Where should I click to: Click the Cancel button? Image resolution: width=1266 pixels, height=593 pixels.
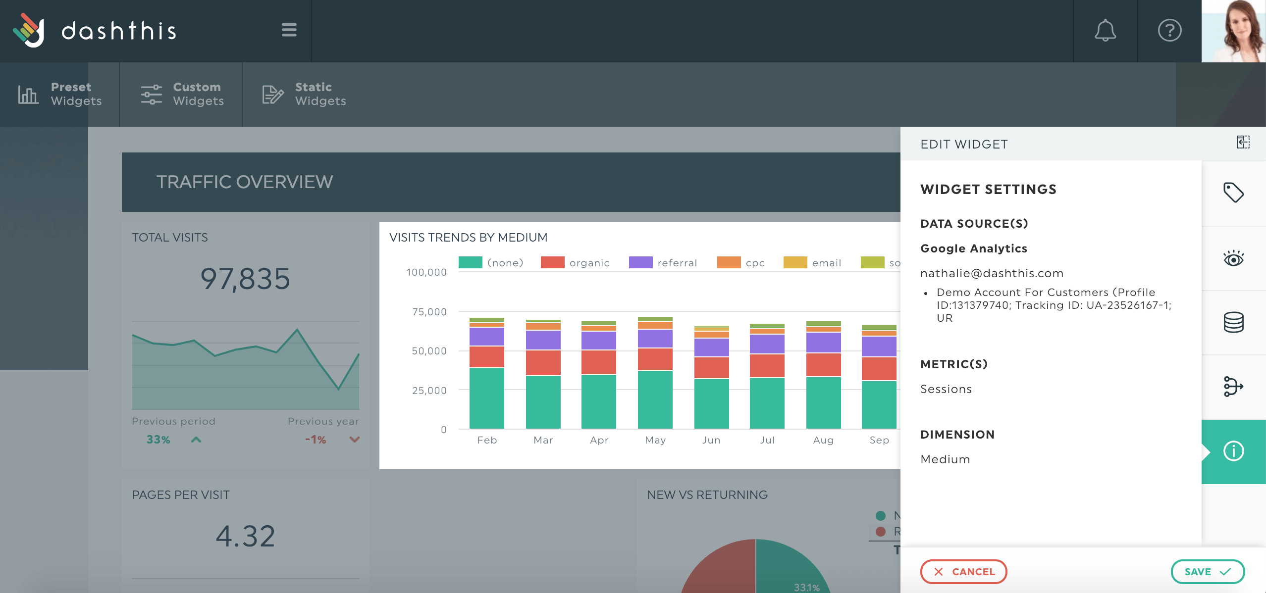963,572
